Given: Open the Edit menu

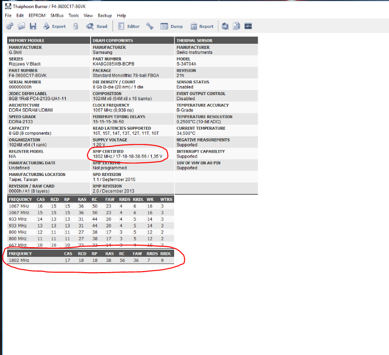Looking at the screenshot, I should [x=20, y=16].
